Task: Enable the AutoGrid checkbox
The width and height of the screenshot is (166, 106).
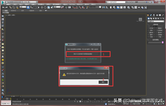Action: (x=151, y=26)
